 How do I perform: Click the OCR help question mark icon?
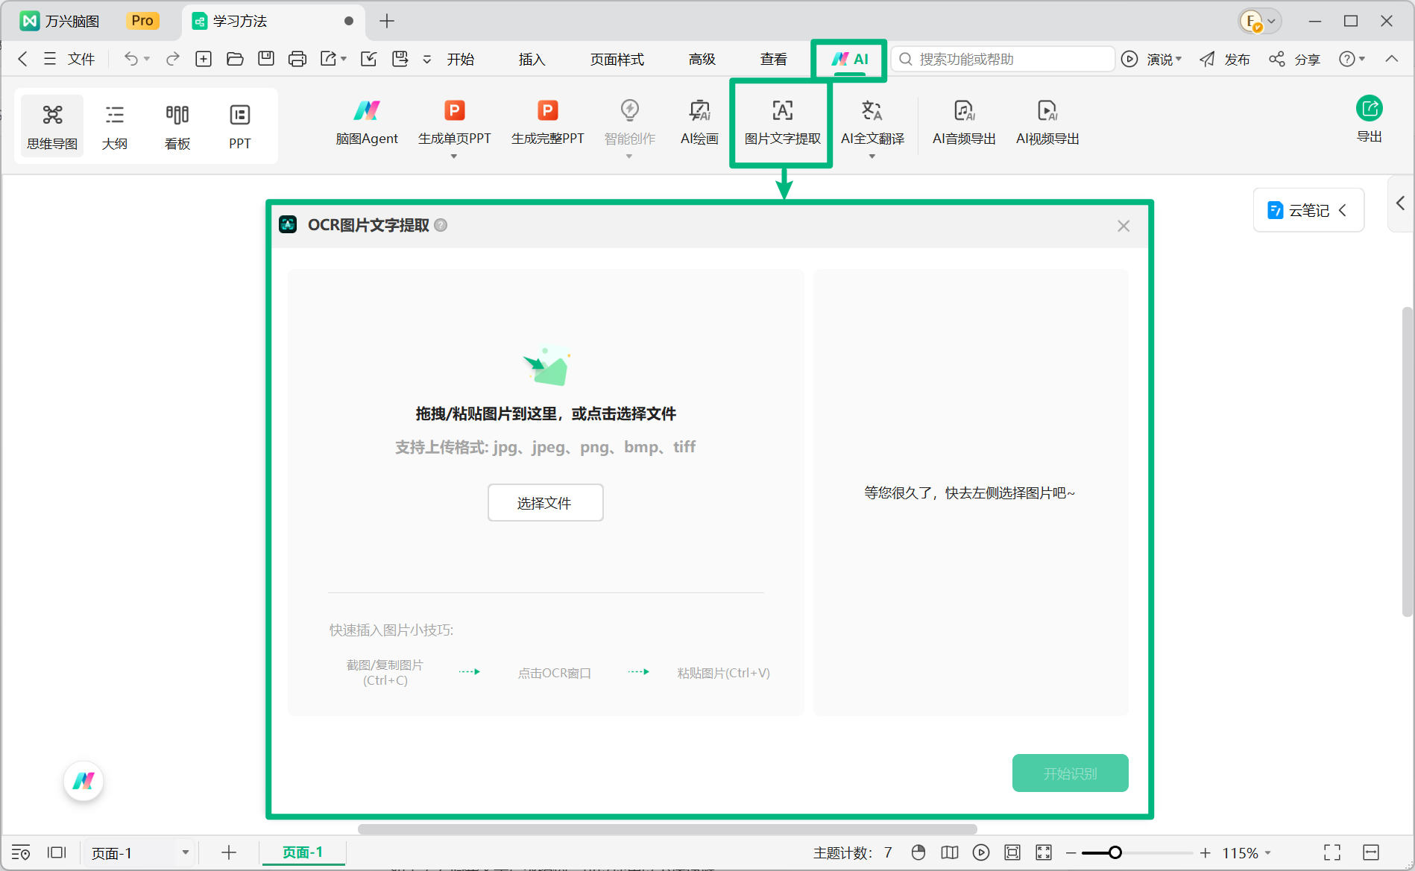pos(441,225)
